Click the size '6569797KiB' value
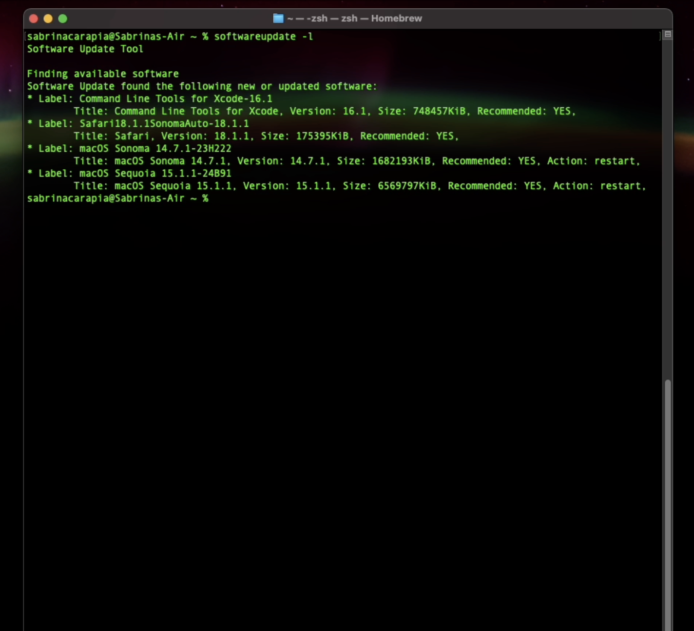 [x=407, y=186]
